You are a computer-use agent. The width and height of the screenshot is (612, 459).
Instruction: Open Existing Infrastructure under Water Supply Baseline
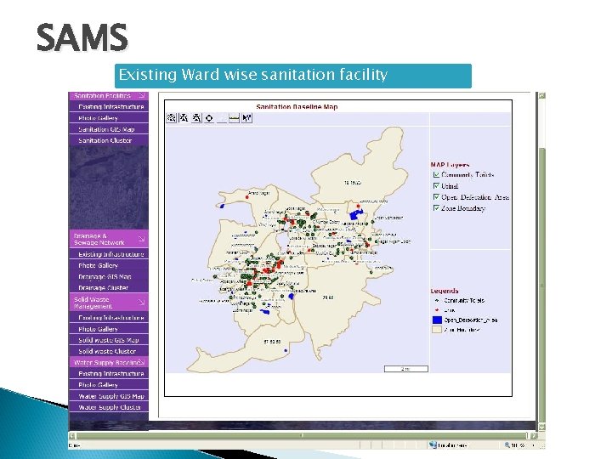[x=109, y=373]
